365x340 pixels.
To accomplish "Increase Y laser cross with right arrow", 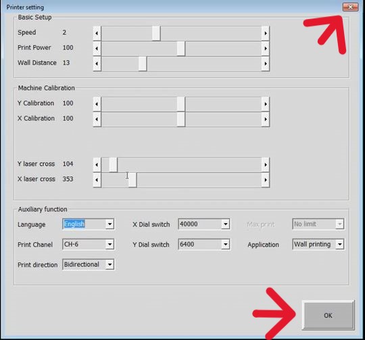I will point(266,165).
